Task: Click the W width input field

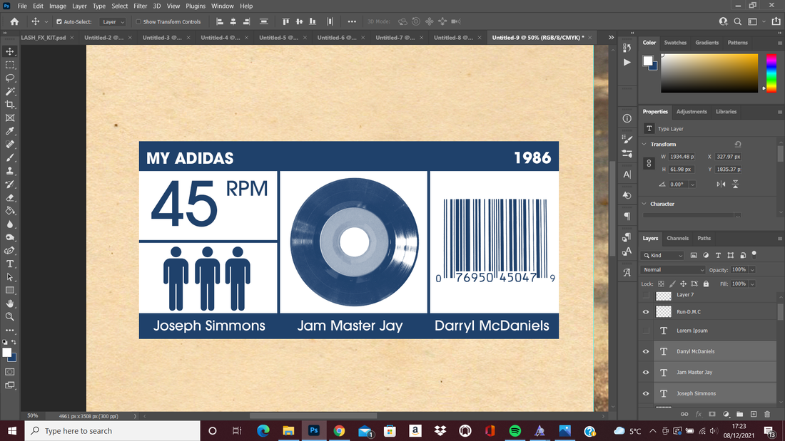Action: click(x=682, y=157)
